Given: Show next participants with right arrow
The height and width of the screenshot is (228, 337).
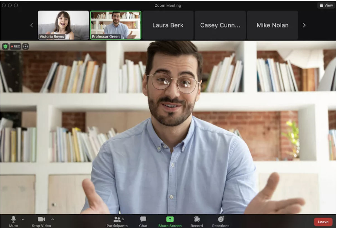Looking at the screenshot, I should 304,25.
